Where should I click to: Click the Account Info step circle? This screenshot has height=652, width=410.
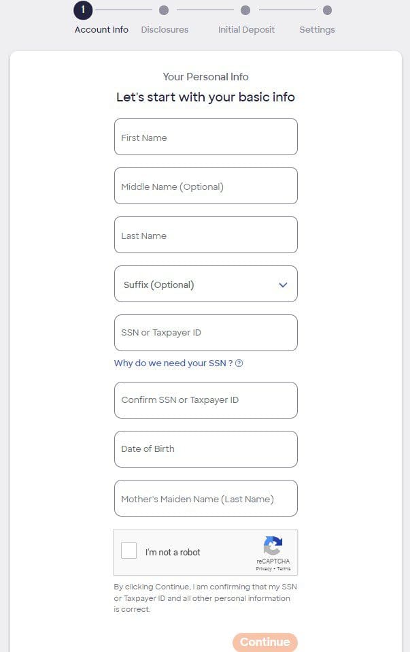click(x=82, y=10)
